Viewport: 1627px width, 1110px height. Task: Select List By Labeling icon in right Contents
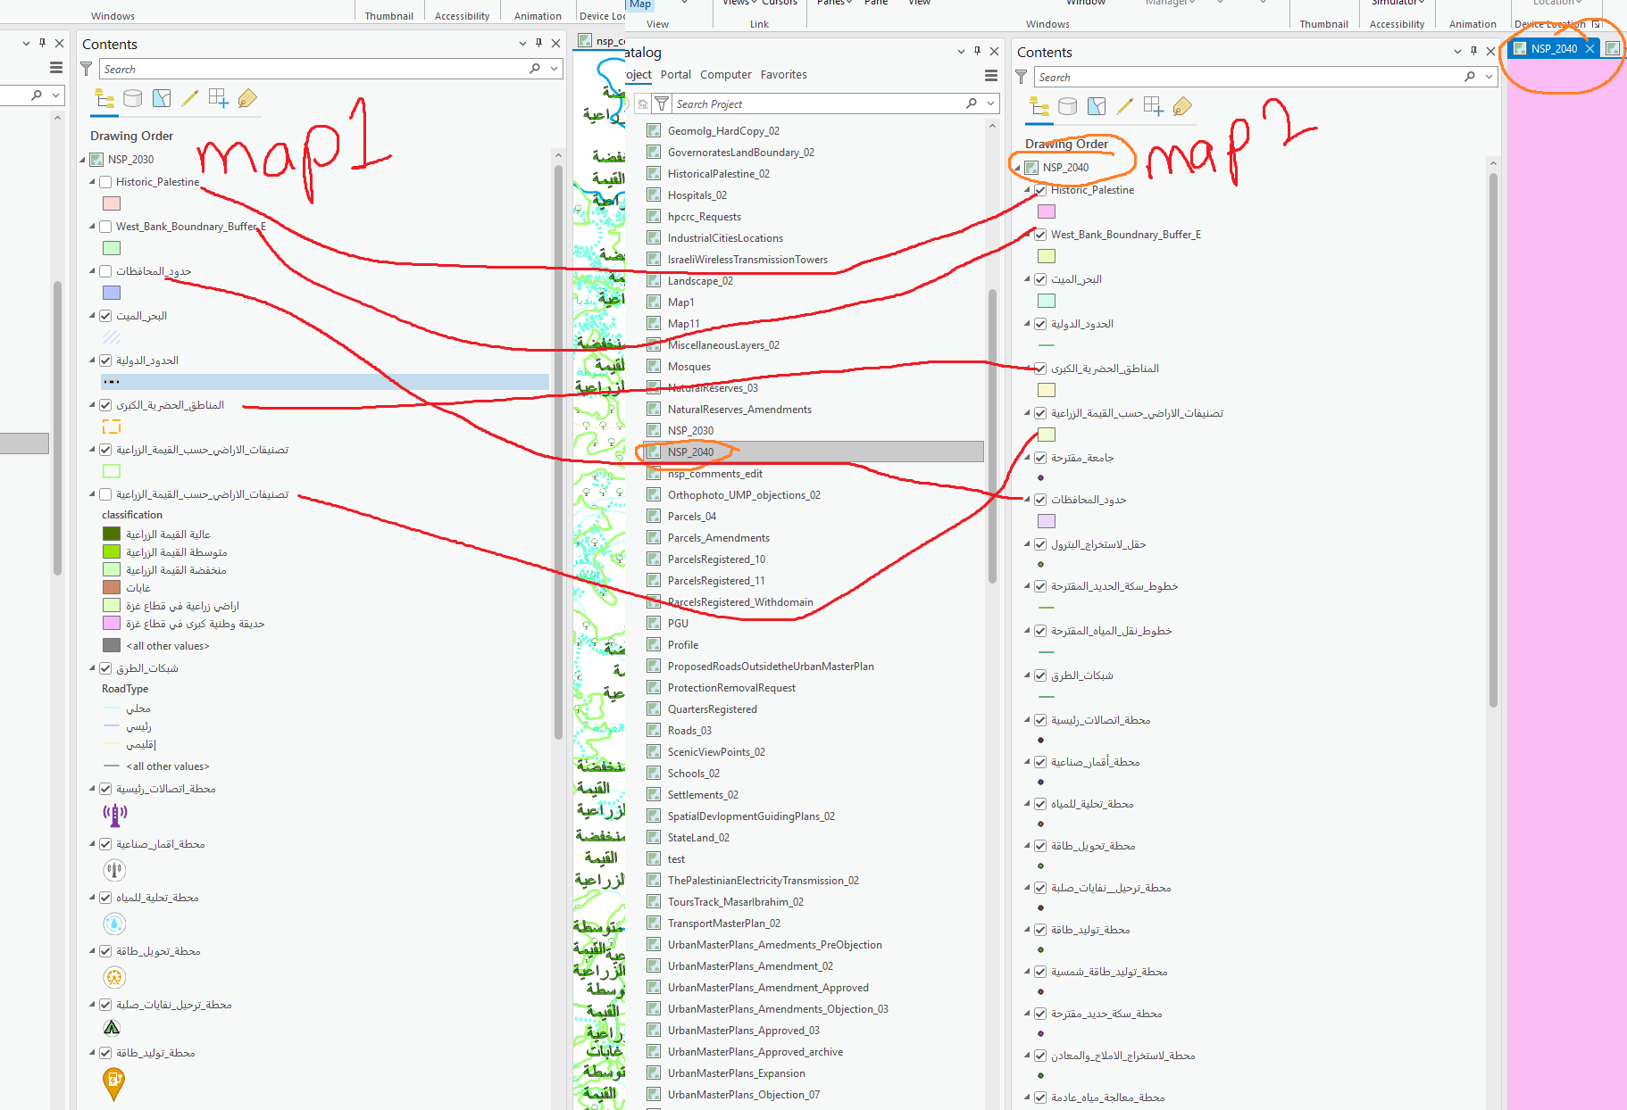1182,107
